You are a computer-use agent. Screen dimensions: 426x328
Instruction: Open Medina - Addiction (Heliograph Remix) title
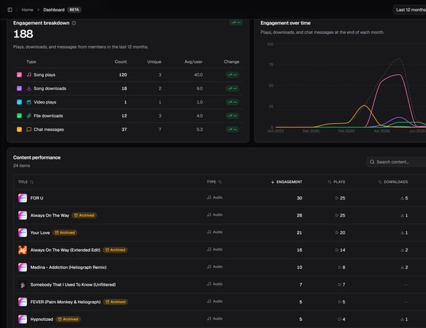68,268
